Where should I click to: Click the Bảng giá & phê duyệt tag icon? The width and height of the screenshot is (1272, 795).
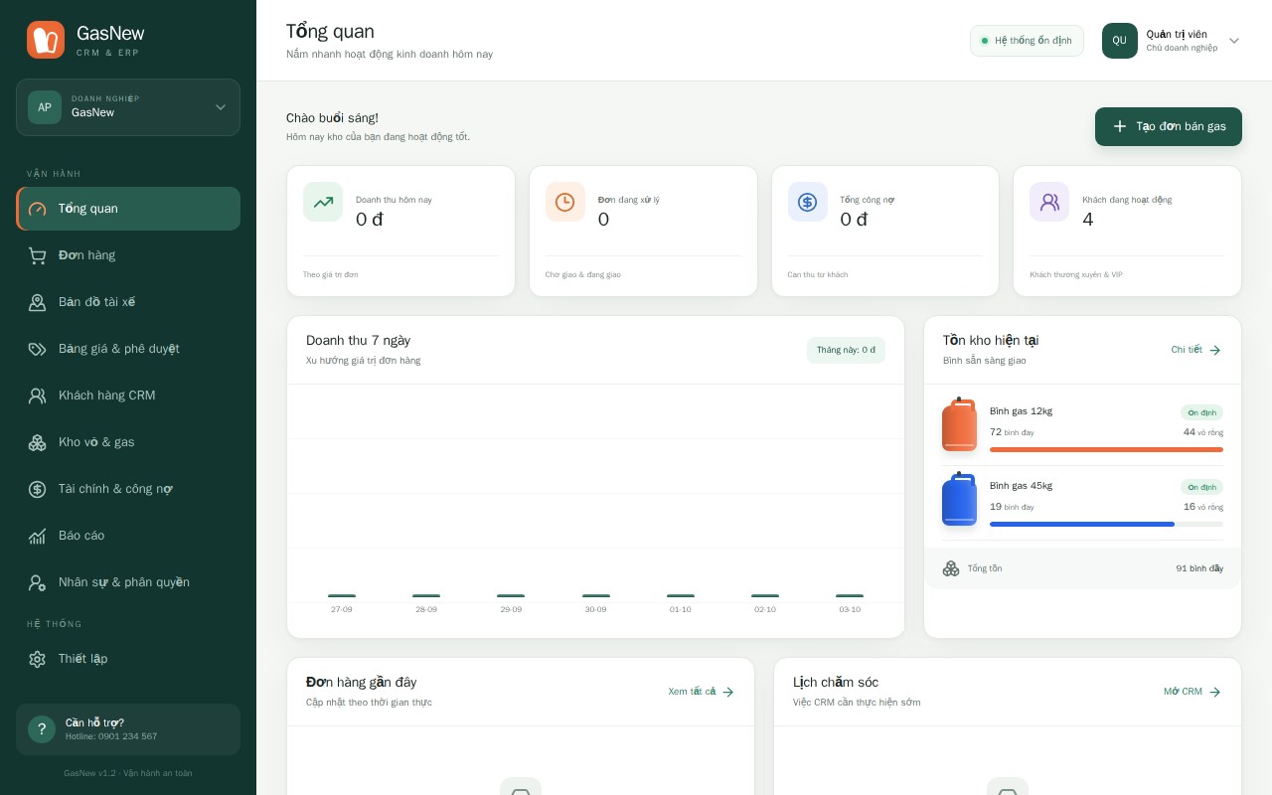click(38, 349)
